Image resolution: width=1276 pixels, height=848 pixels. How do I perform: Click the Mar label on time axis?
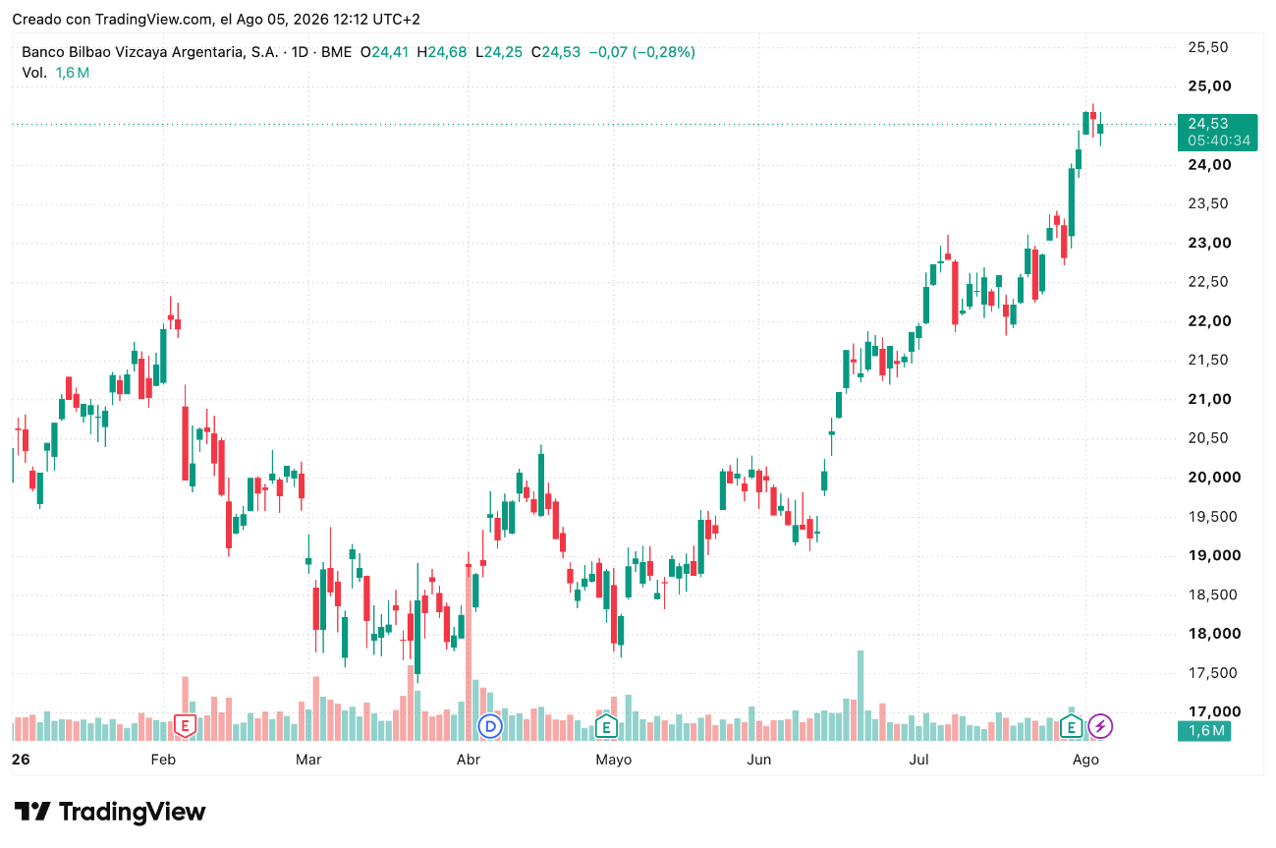[x=308, y=760]
